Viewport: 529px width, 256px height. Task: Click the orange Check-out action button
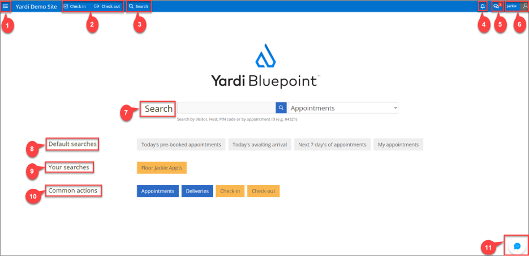[263, 191]
